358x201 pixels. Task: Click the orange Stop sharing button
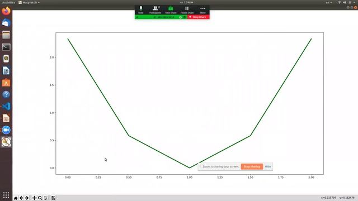(x=252, y=166)
